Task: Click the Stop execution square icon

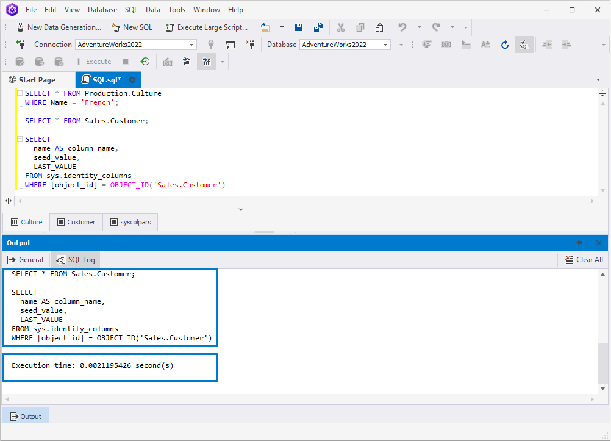Action: click(126, 62)
